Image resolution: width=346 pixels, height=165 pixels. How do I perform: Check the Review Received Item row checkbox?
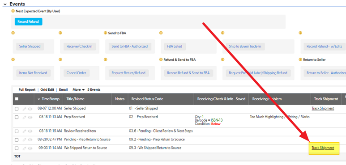(x=17, y=131)
